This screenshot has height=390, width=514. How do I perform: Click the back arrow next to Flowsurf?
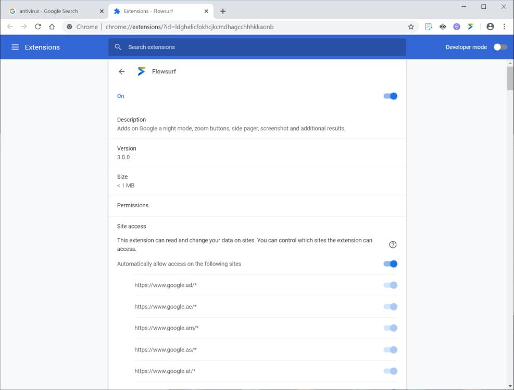click(x=122, y=72)
